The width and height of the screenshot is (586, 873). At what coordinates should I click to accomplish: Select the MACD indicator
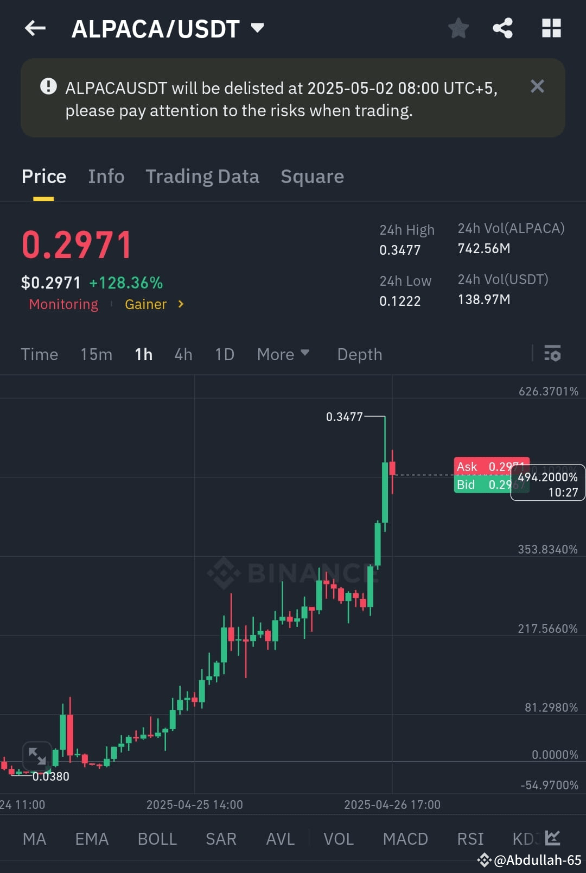click(405, 838)
